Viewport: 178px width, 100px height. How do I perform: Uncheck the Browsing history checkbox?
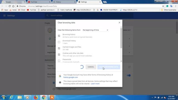coord(59,36)
